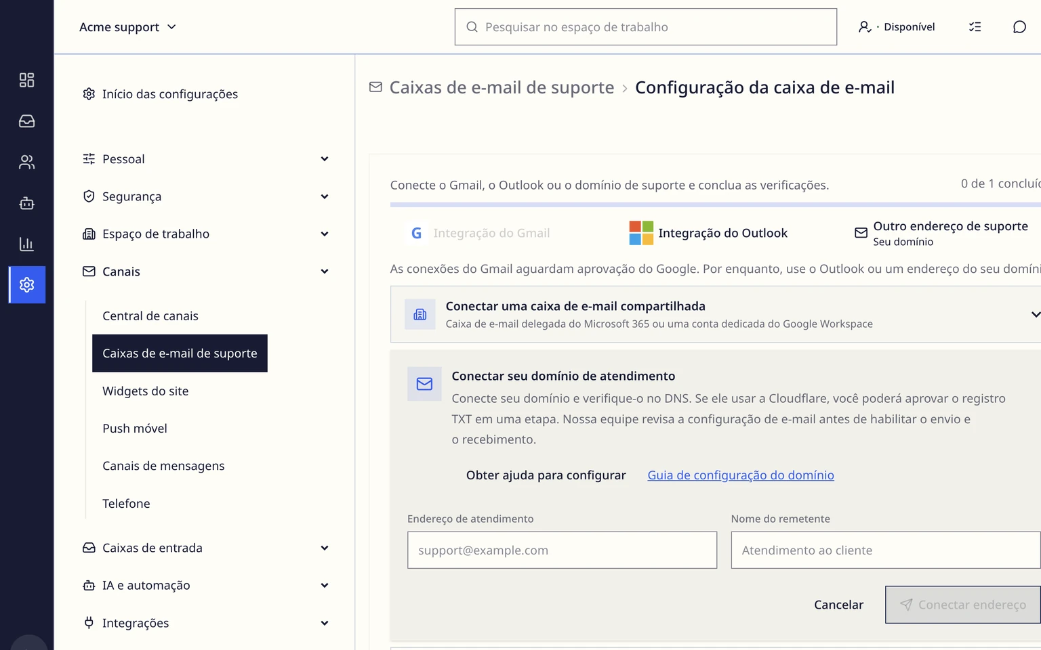1041x650 pixels.
Task: Select Caixas de e-mail de suporte
Action: (x=180, y=353)
